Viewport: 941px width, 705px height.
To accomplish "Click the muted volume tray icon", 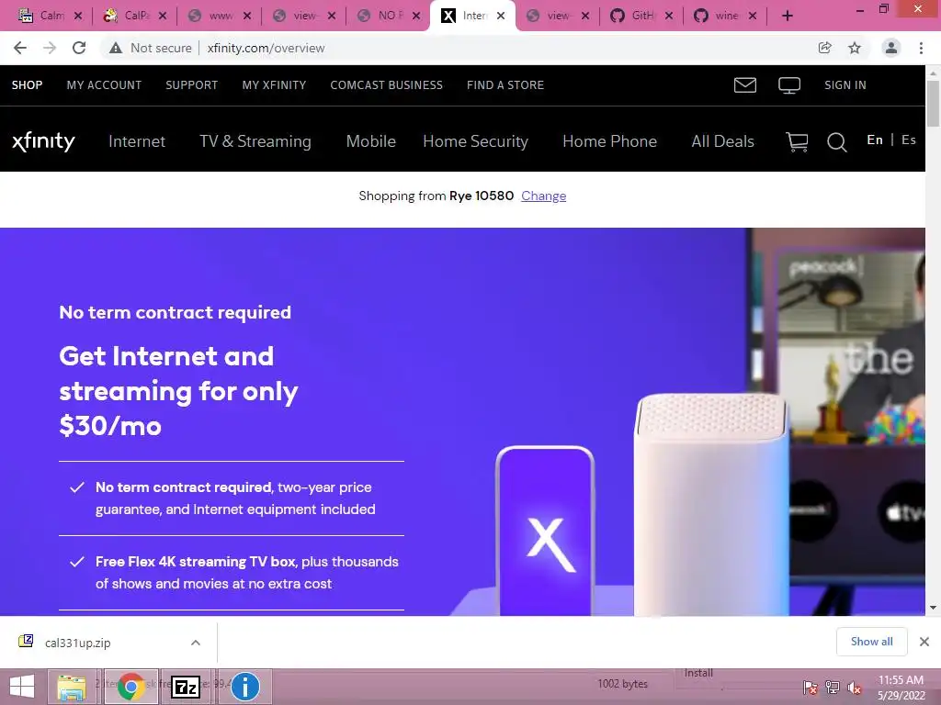I will (855, 688).
